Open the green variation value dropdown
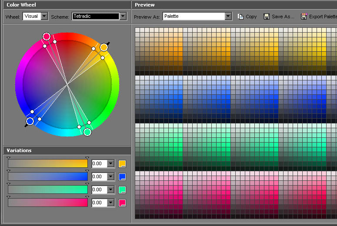Screen dimensions: 337x226 [x=110, y=189]
